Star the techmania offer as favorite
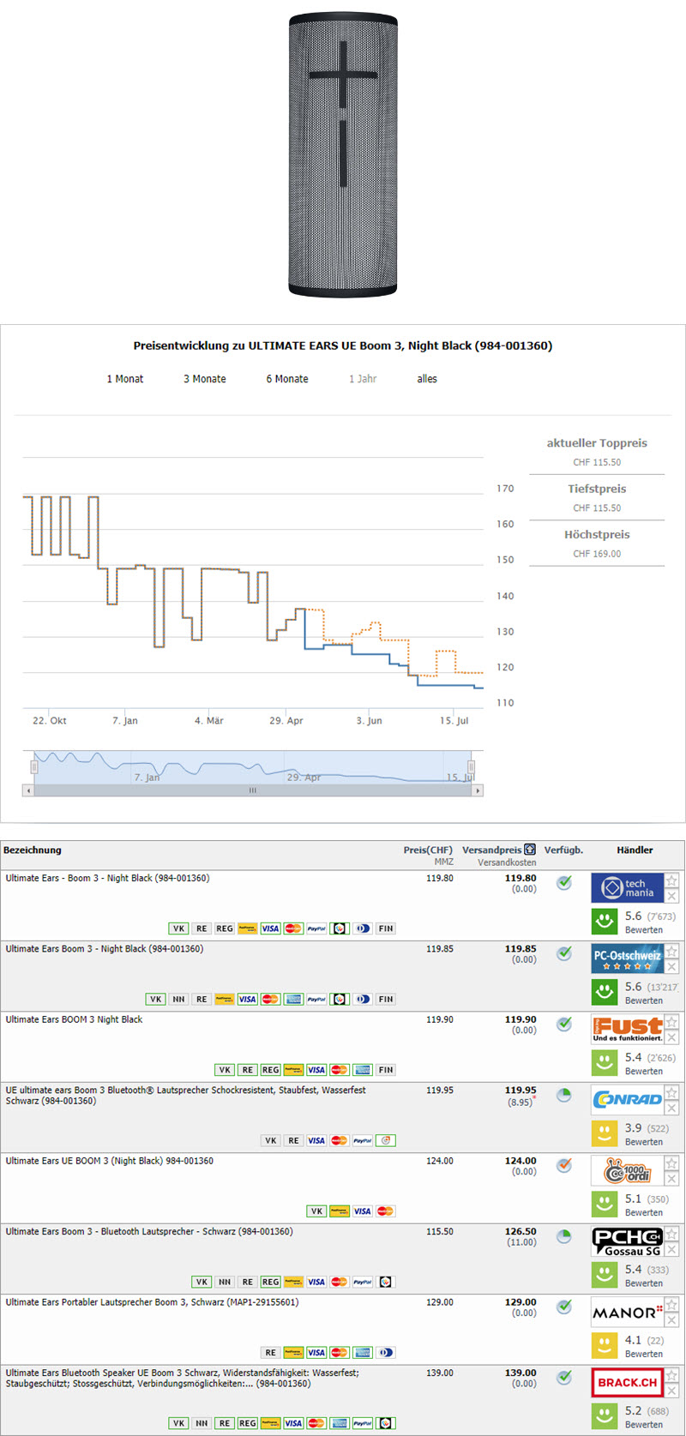The image size is (686, 1436). pos(671,880)
